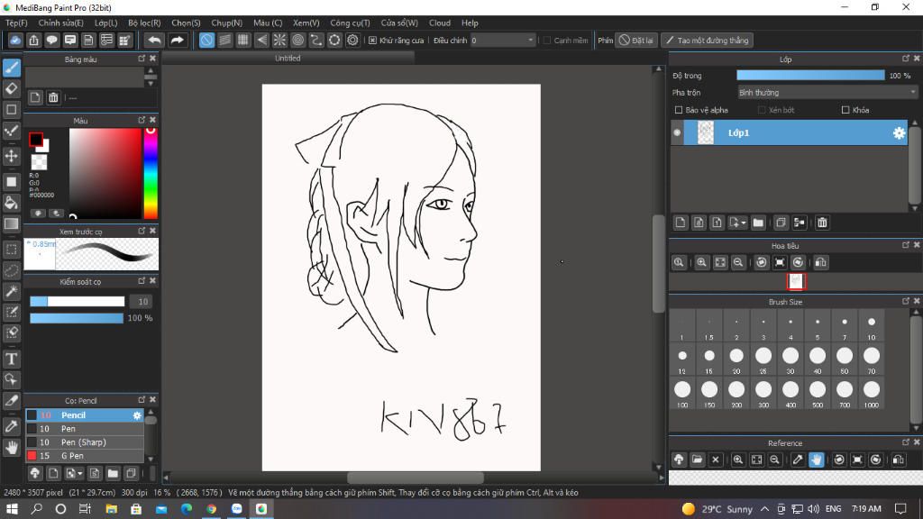Screen dimensions: 923x519
Task: Open the Pencil brush settings gear
Action: (137, 415)
